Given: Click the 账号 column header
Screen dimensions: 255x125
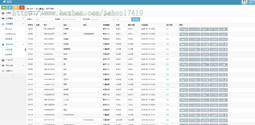Looking at the screenshot, I should point(45,25).
